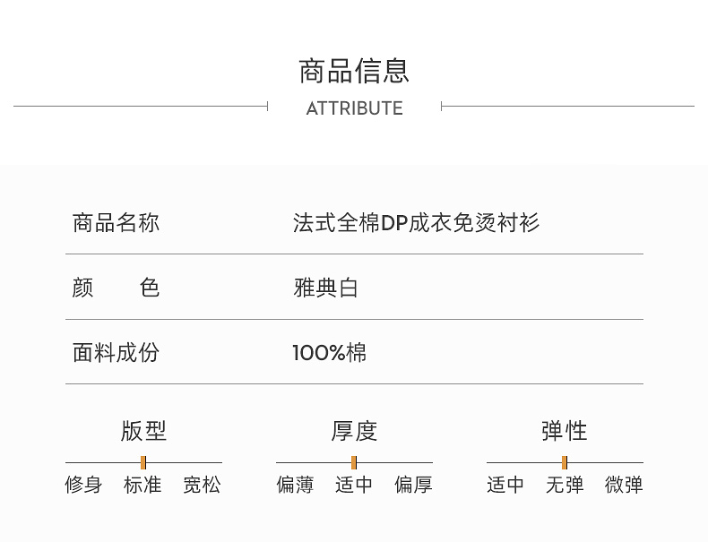Viewport: 708px width, 542px height.
Task: Select the 偏厚 thickness label
Action: coord(413,486)
